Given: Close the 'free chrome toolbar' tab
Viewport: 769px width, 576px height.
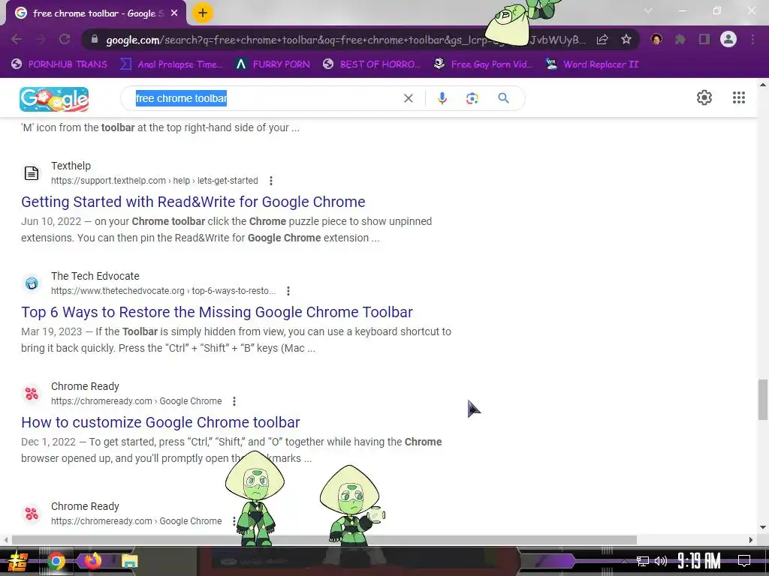Looking at the screenshot, I should 174,13.
